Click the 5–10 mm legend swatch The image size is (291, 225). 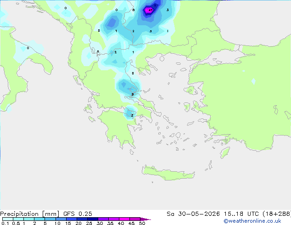point(50,219)
